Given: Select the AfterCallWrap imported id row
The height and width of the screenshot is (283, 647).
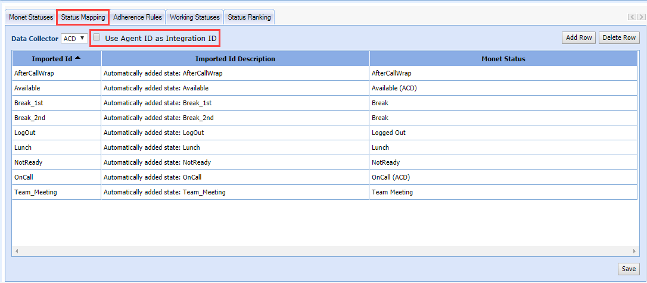Looking at the screenshot, I should pos(35,73).
